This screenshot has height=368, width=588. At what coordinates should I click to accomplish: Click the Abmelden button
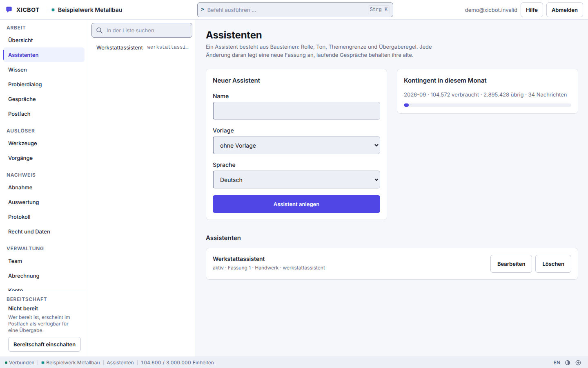click(565, 10)
